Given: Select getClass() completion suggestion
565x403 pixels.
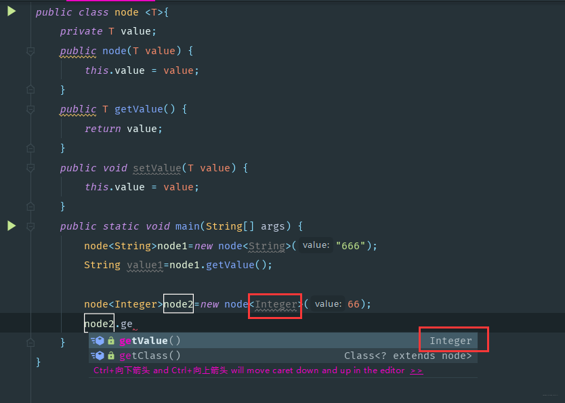Looking at the screenshot, I should [x=283, y=356].
